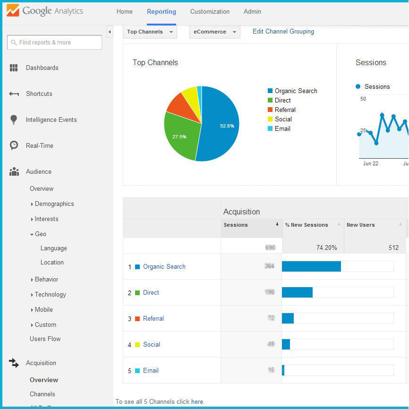This screenshot has height=409, width=409.
Task: Click the Shortcuts arrow icon in sidebar
Action: tap(15, 94)
